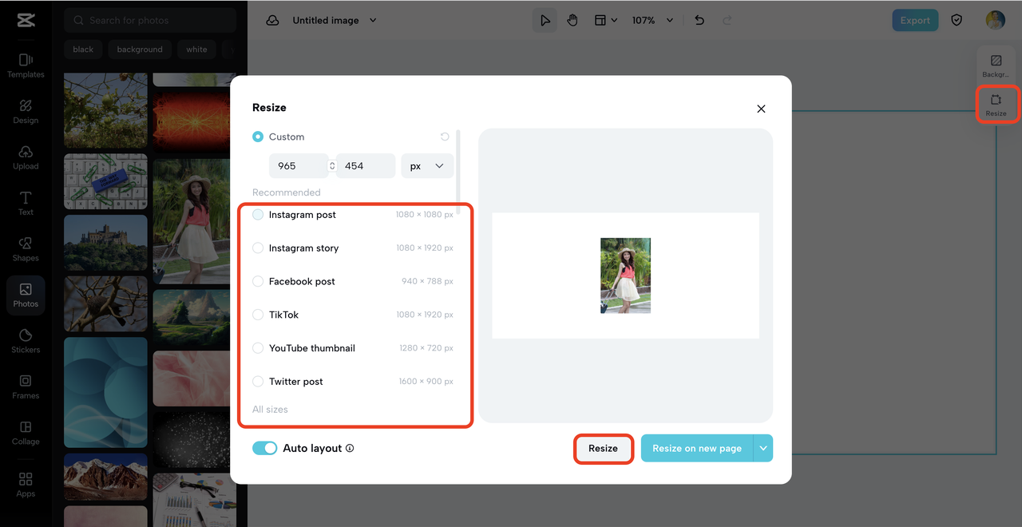This screenshot has height=527, width=1022.
Task: Select the background search tag
Action: tap(140, 50)
